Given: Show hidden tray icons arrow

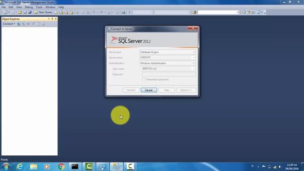Looking at the screenshot, I should [258, 167].
